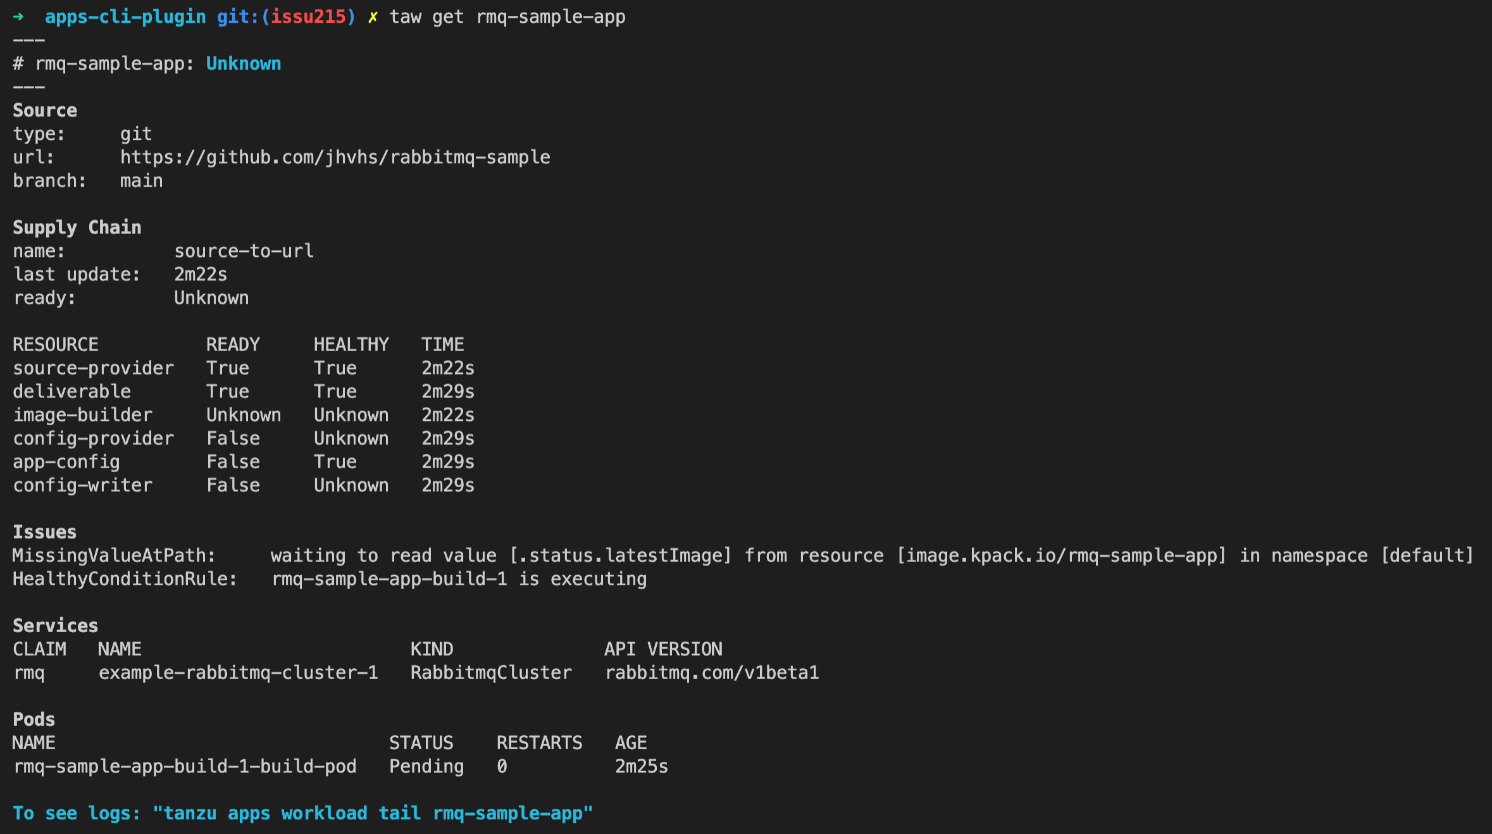Click the 'tanzu apps workload tail' log hint

(303, 813)
